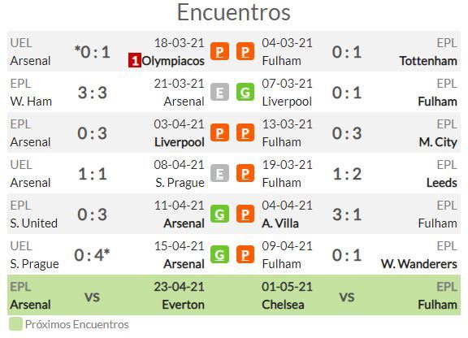Click the red card 1 icon beside Olympiacos

135,61
